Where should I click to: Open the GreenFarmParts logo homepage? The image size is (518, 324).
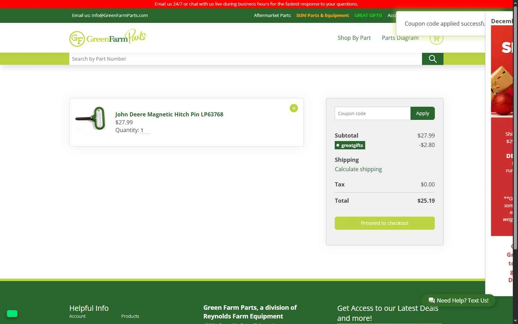(108, 37)
